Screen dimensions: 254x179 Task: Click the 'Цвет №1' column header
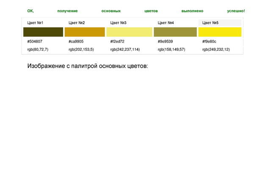click(35, 23)
